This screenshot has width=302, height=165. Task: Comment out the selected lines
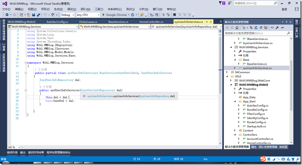point(163,15)
